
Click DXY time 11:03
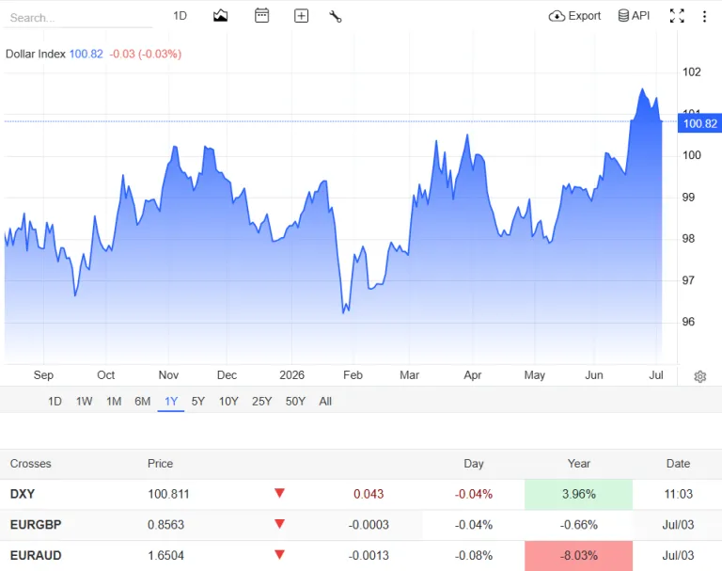point(678,494)
